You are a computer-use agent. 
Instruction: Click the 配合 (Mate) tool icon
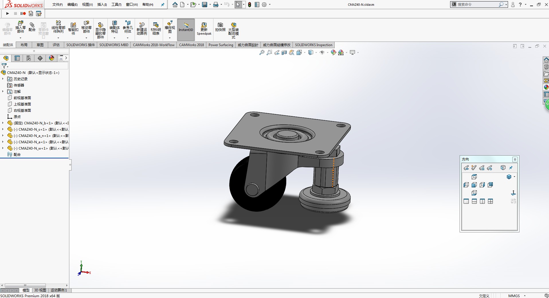click(32, 27)
